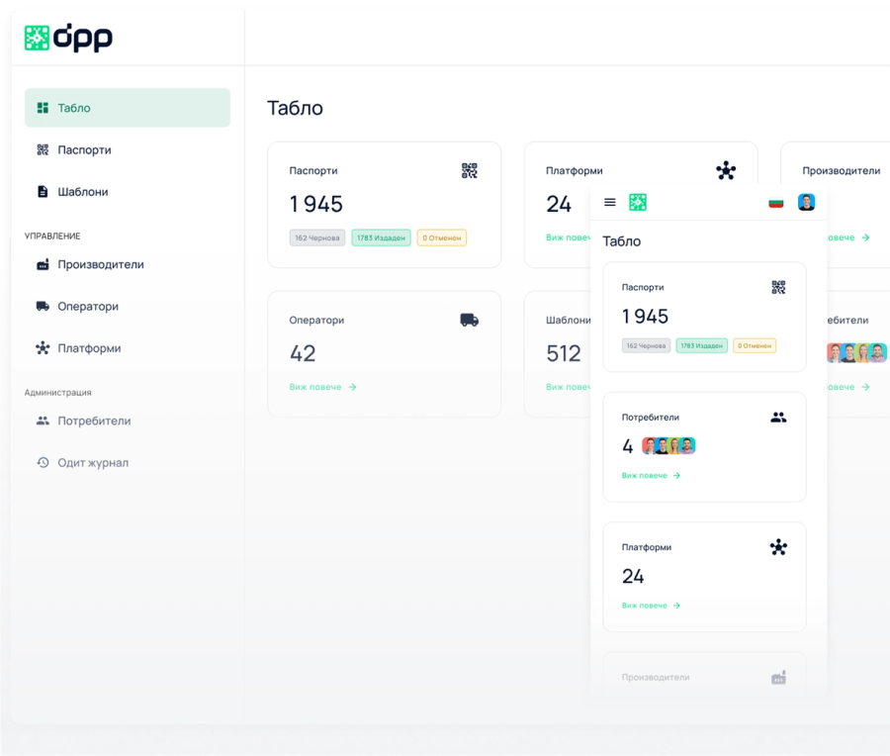This screenshot has width=890, height=756.
Task: Click the 1783 Издаден badge in mobile panel
Action: (702, 346)
